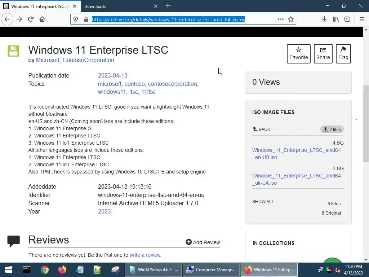Open the tracking protection shield icon
369x277 pixels.
[76, 19]
